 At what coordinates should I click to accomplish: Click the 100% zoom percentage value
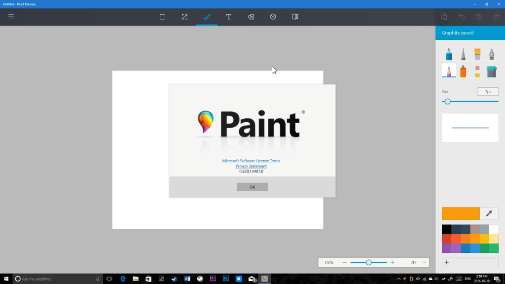pos(329,263)
